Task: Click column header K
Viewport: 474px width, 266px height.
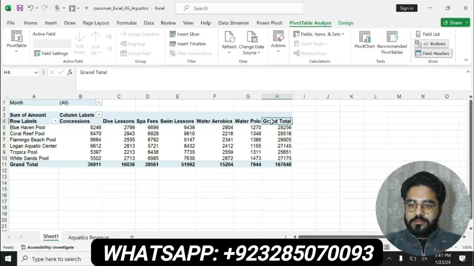Action: 351,96
